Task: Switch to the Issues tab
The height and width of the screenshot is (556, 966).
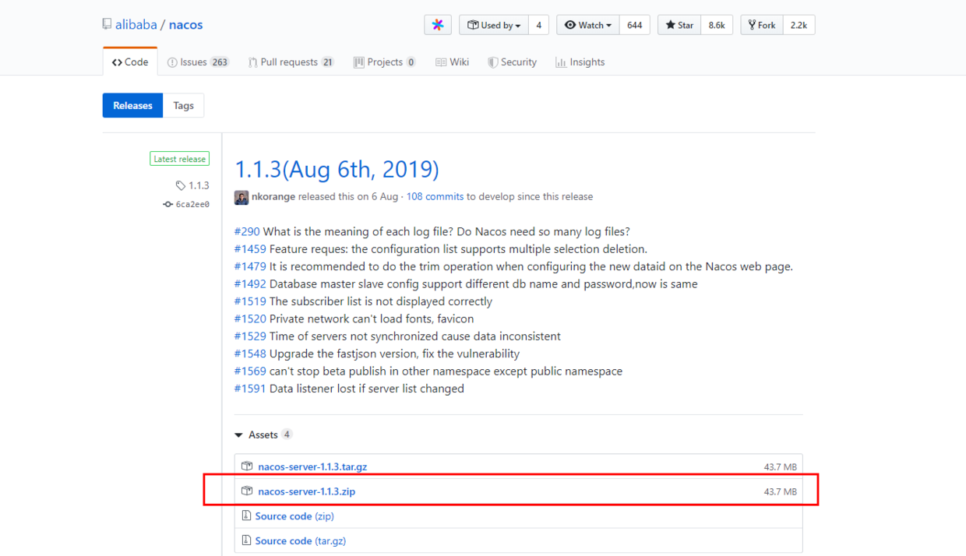Action: [198, 62]
